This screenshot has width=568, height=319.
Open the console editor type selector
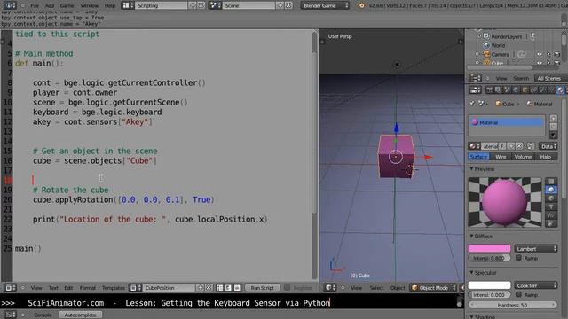click(x=10, y=315)
